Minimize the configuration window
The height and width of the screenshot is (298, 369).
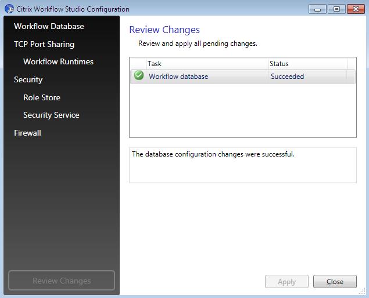click(317, 9)
